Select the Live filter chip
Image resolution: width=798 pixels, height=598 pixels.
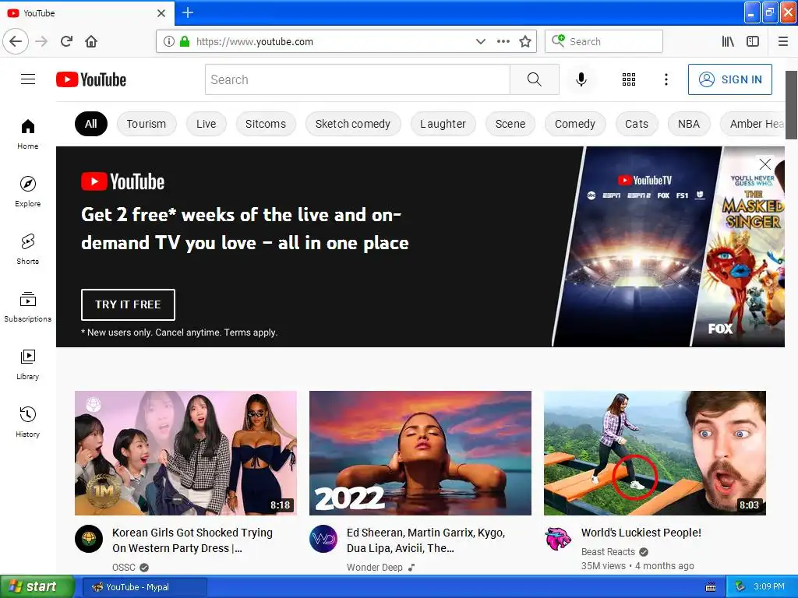pyautogui.click(x=206, y=124)
